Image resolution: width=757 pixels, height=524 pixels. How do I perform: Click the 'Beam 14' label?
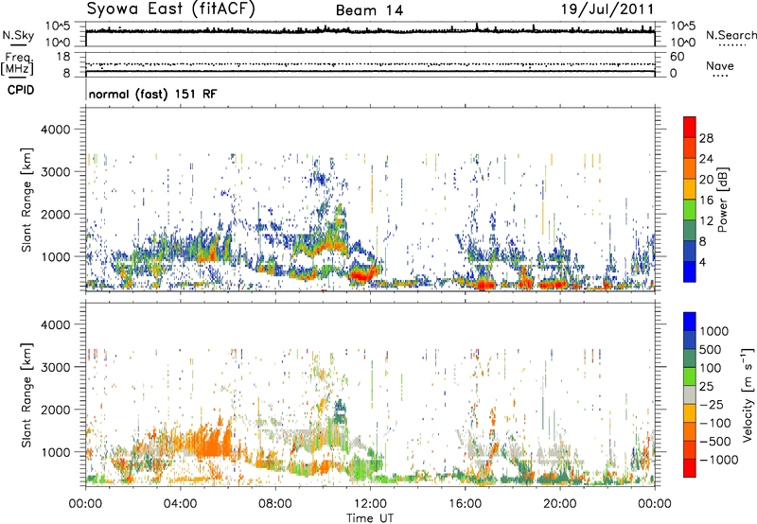coord(369,10)
